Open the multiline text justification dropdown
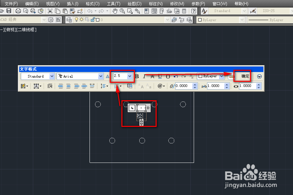The width and height of the screenshot is (293, 195). 37,86
